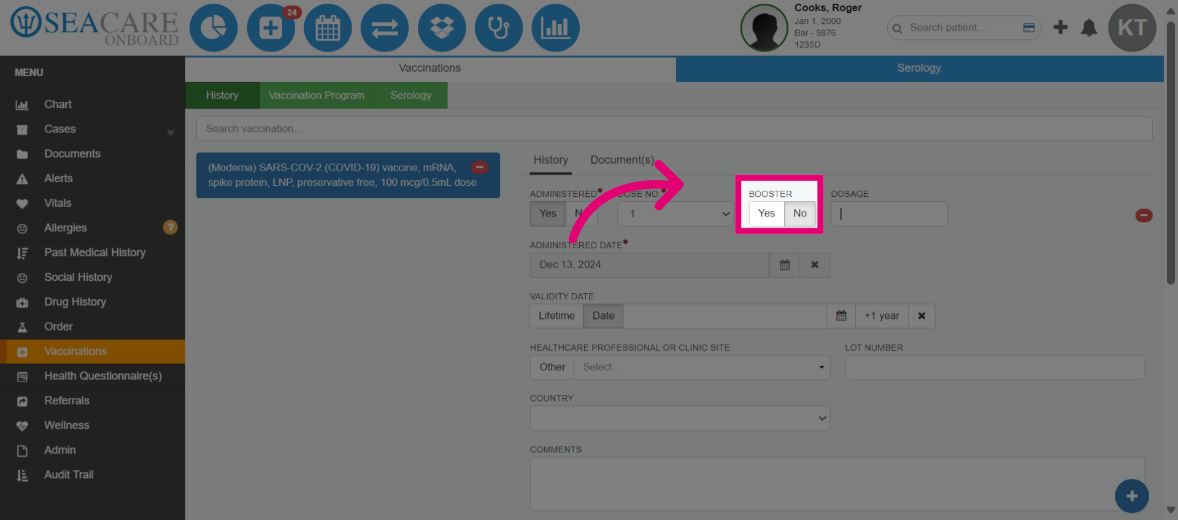1178x520 pixels.
Task: Open Order in the sidebar
Action: (x=93, y=327)
